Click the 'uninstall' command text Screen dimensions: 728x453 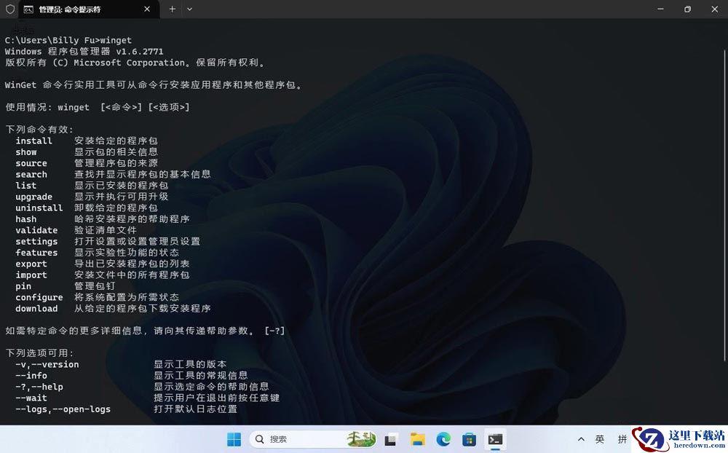click(x=39, y=208)
